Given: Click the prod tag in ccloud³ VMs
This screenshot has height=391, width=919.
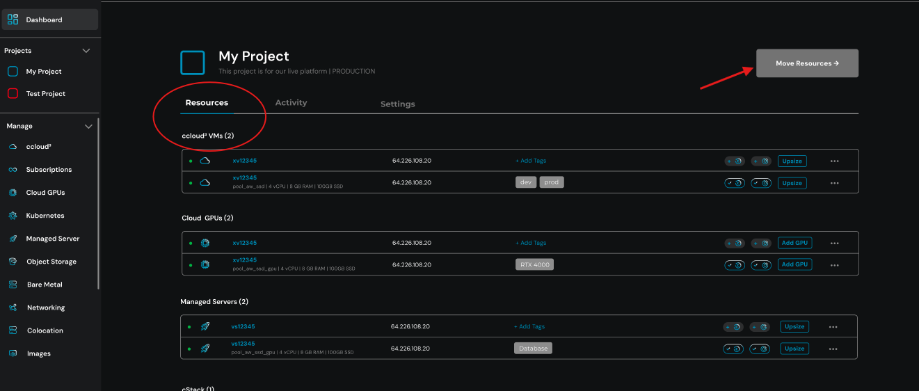Looking at the screenshot, I should (551, 182).
